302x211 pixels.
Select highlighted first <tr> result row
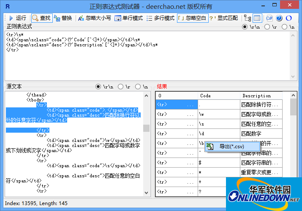click(177, 104)
